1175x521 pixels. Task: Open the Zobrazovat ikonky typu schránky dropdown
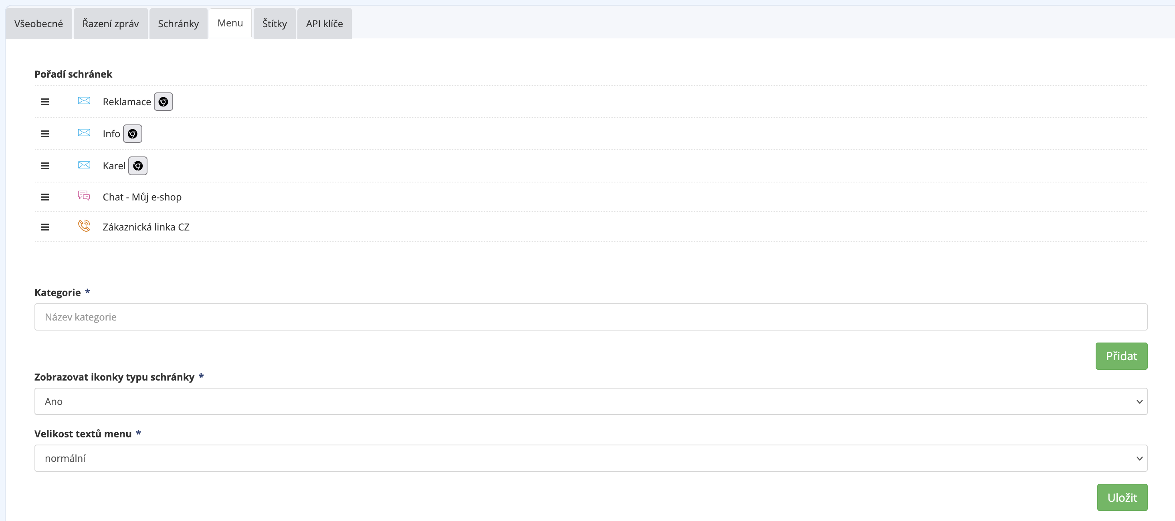pyautogui.click(x=591, y=401)
